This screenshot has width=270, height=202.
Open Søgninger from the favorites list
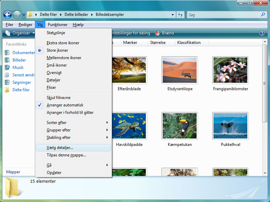(7, 82)
